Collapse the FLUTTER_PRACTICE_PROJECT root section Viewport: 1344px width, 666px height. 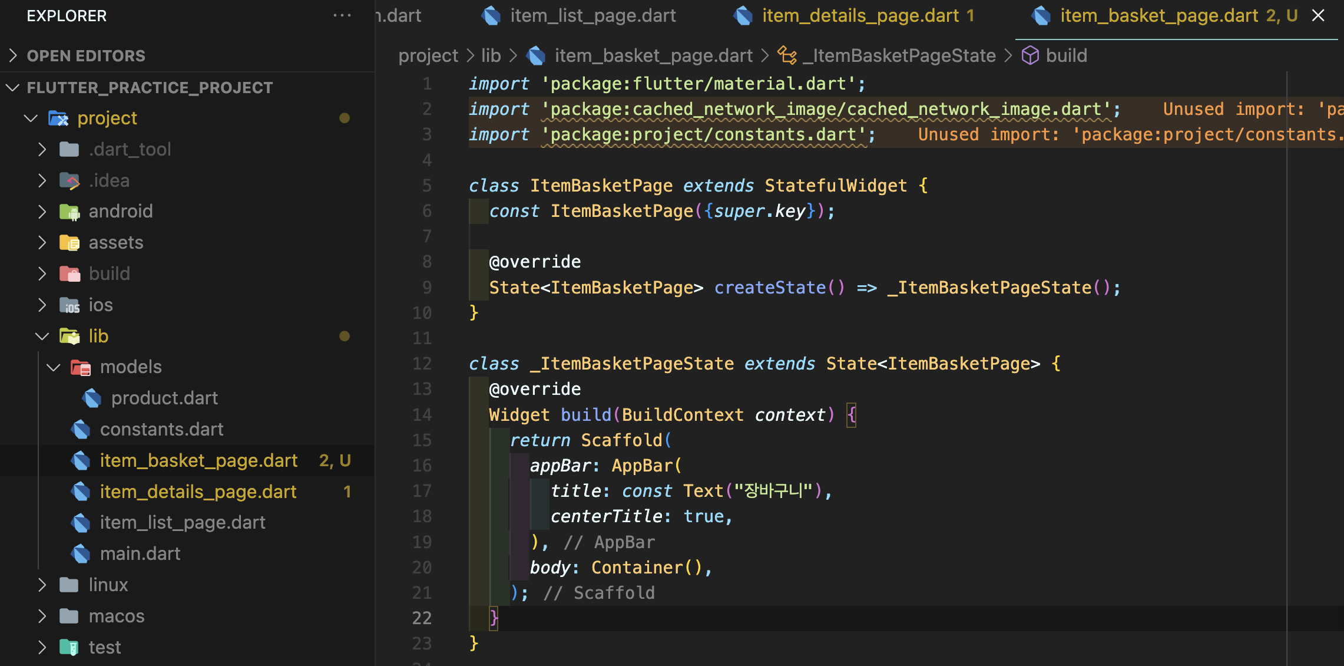point(13,88)
